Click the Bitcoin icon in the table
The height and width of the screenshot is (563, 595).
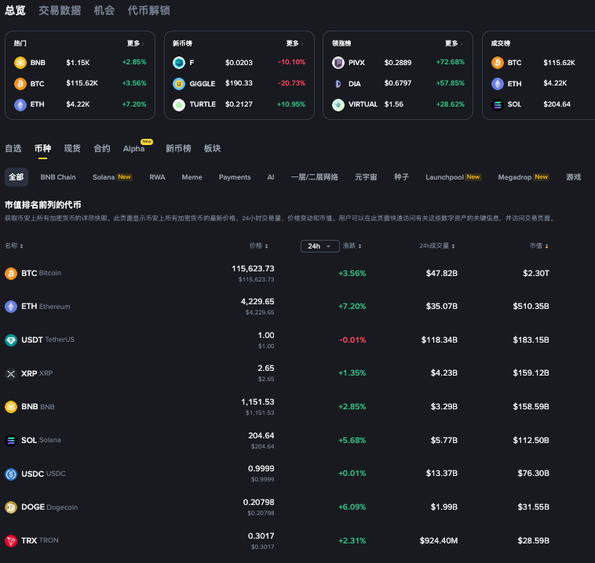point(11,273)
